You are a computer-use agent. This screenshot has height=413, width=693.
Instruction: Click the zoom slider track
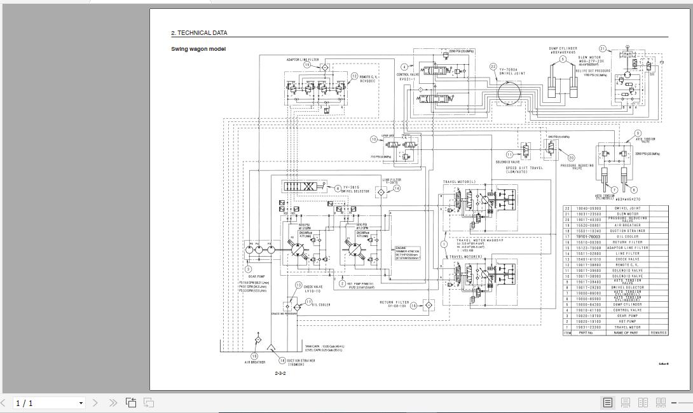686,403
